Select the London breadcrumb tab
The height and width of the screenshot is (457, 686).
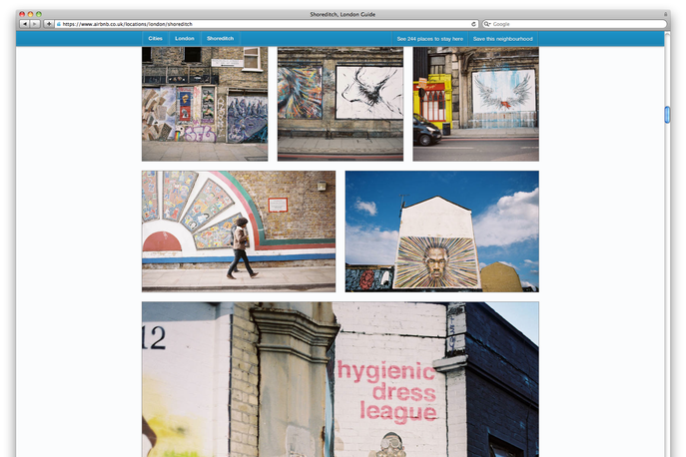(x=185, y=39)
